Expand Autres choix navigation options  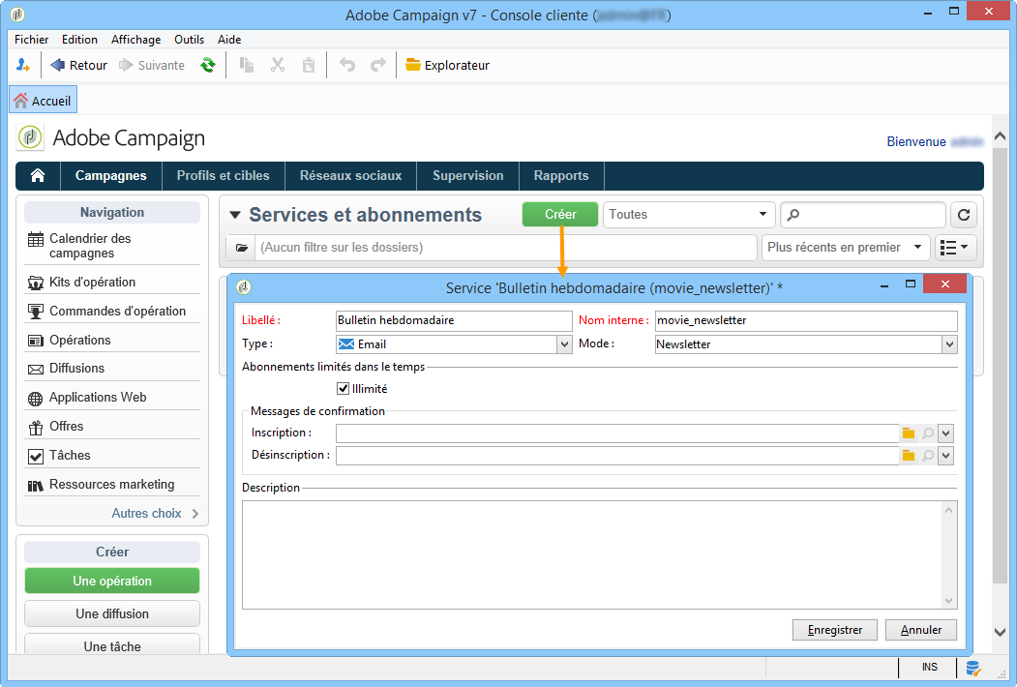tap(156, 513)
